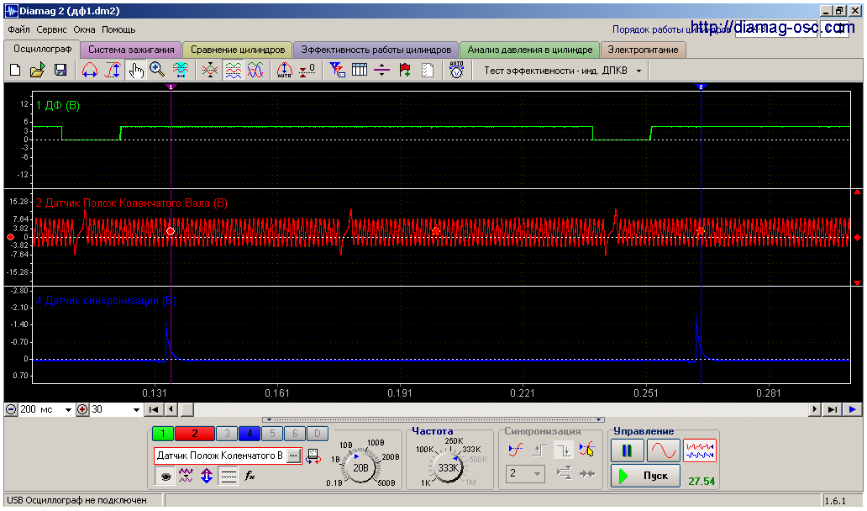Click the pause button in Управление
This screenshot has width=867, height=511.
coord(627,450)
